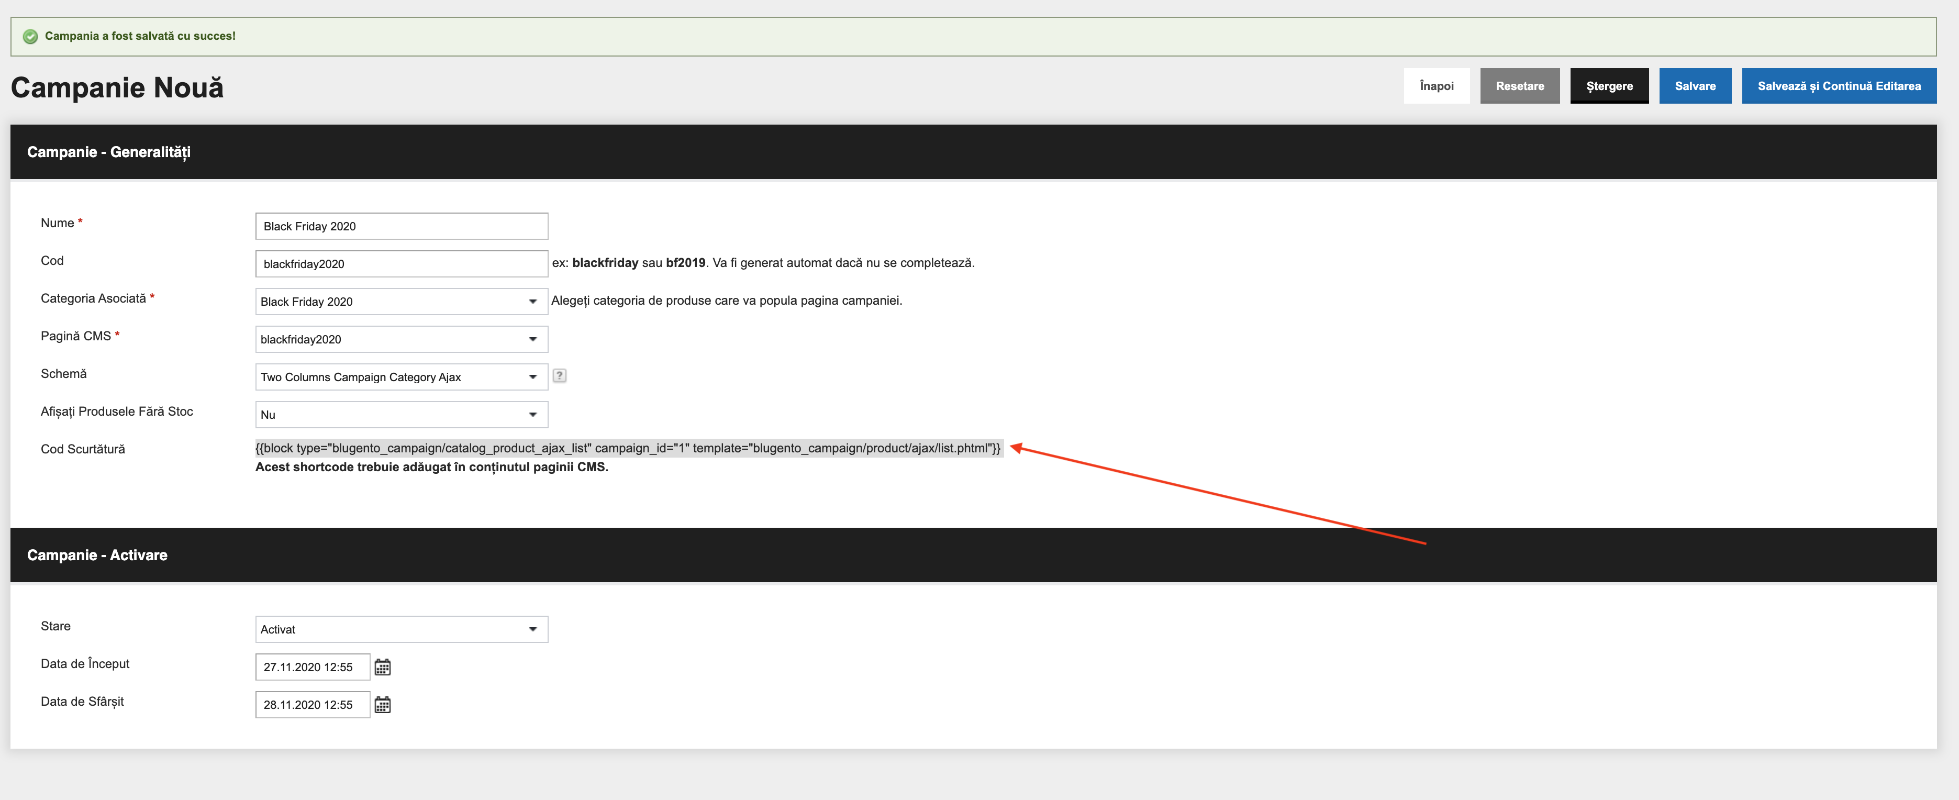
Task: Focus the Nume input field
Action: point(402,227)
